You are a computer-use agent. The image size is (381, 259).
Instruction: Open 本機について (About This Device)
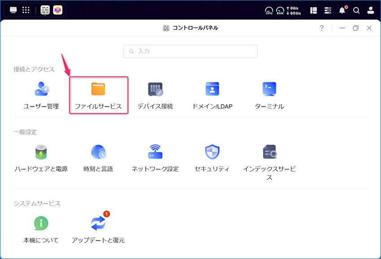tap(41, 229)
